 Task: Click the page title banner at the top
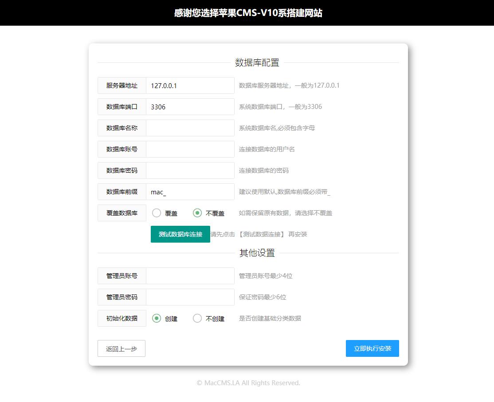pyautogui.click(x=247, y=13)
